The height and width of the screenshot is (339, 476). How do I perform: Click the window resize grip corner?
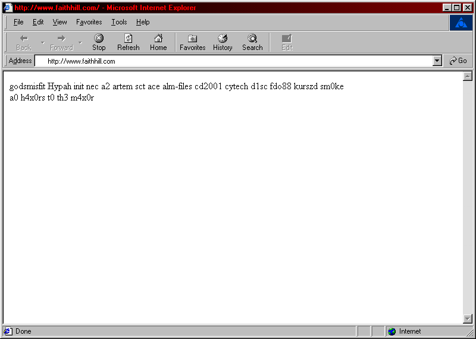469,332
